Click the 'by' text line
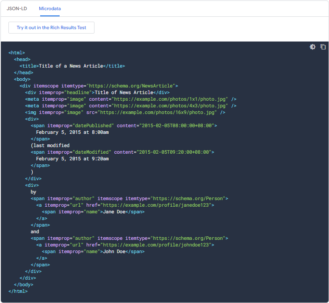The width and height of the screenshot is (329, 303). coord(34,192)
